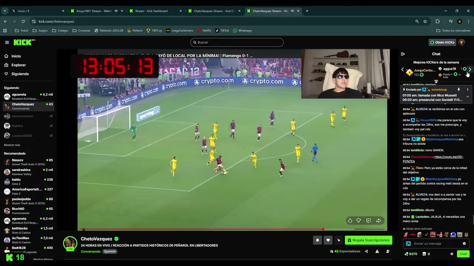Click the notification bell for ChetoVazquez
Screen dimensions: 474x266
(317, 240)
